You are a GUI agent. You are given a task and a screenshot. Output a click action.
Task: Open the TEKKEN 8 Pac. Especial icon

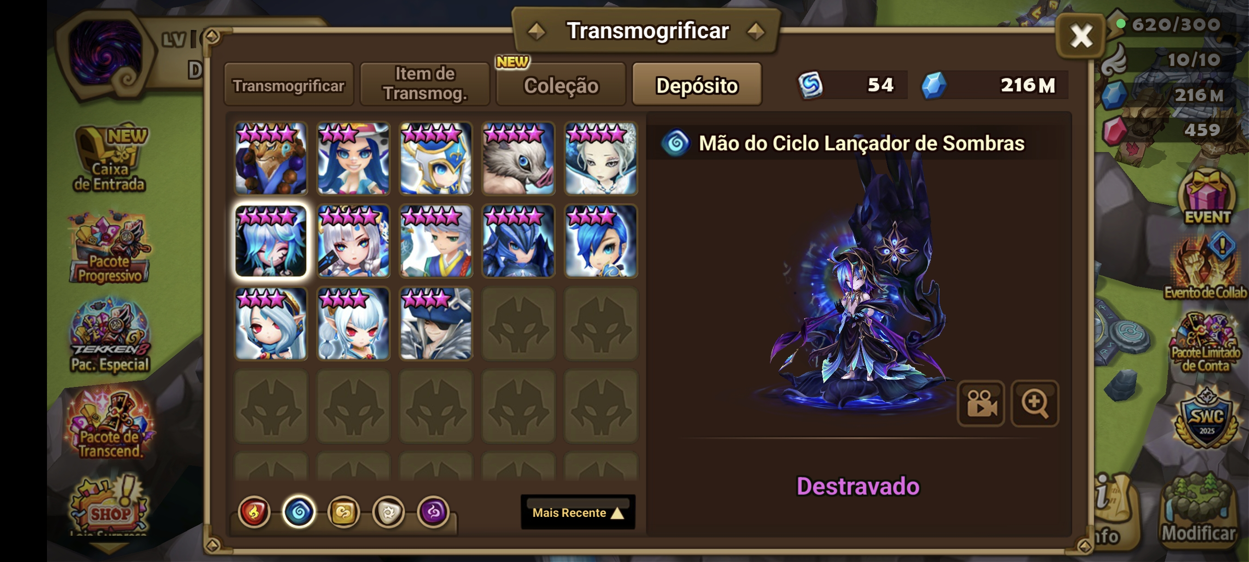coord(110,335)
